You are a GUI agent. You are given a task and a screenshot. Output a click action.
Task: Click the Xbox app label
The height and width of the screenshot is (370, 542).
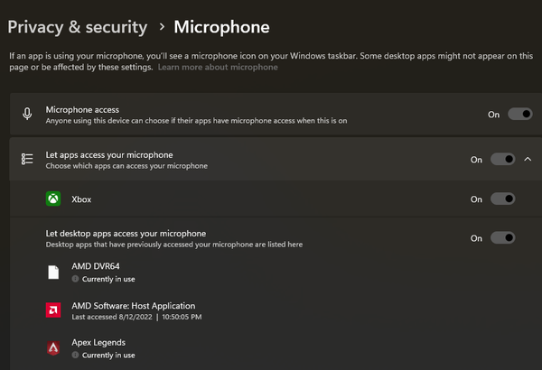click(81, 199)
